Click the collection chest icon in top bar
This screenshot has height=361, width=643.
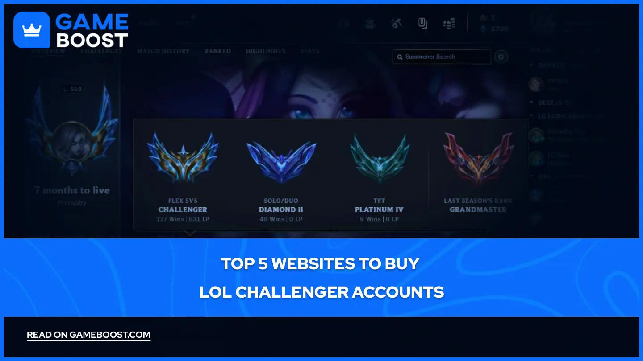(x=370, y=24)
